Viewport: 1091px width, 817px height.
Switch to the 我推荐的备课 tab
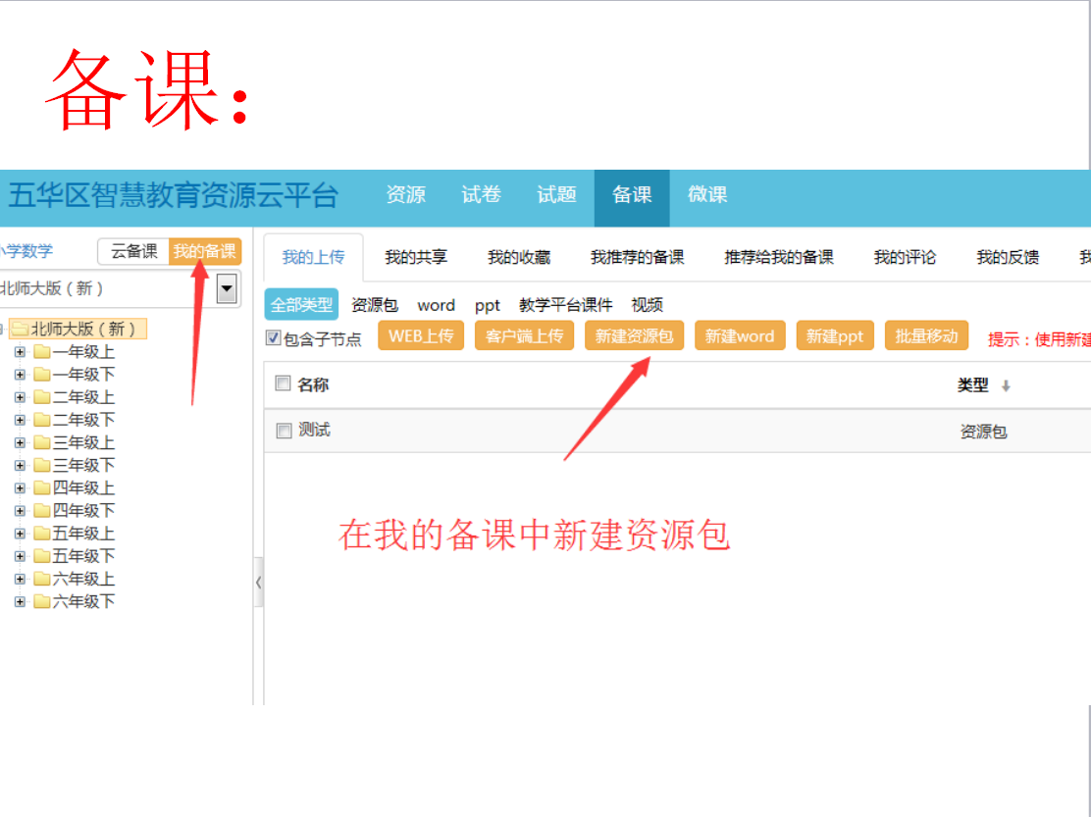tap(638, 257)
